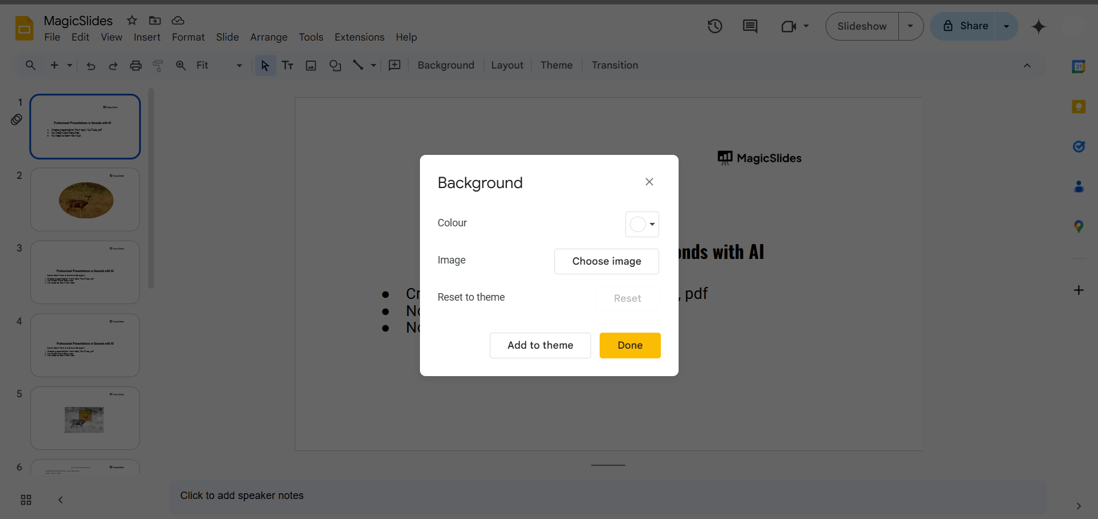Open Google Keep side panel
1098x519 pixels.
[x=1079, y=106]
